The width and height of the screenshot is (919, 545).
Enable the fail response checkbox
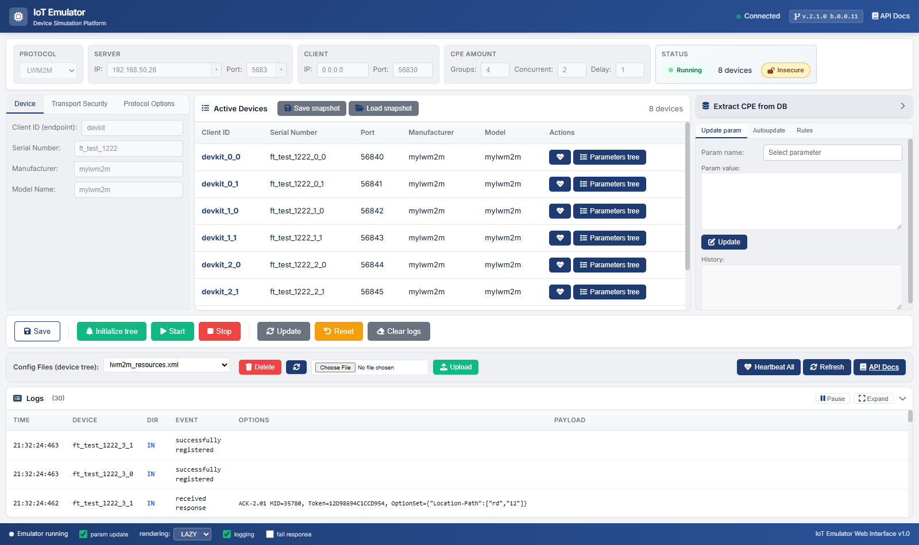pos(270,534)
